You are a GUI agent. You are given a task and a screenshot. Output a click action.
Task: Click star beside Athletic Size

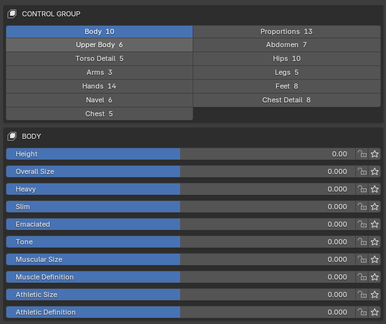[375, 294]
